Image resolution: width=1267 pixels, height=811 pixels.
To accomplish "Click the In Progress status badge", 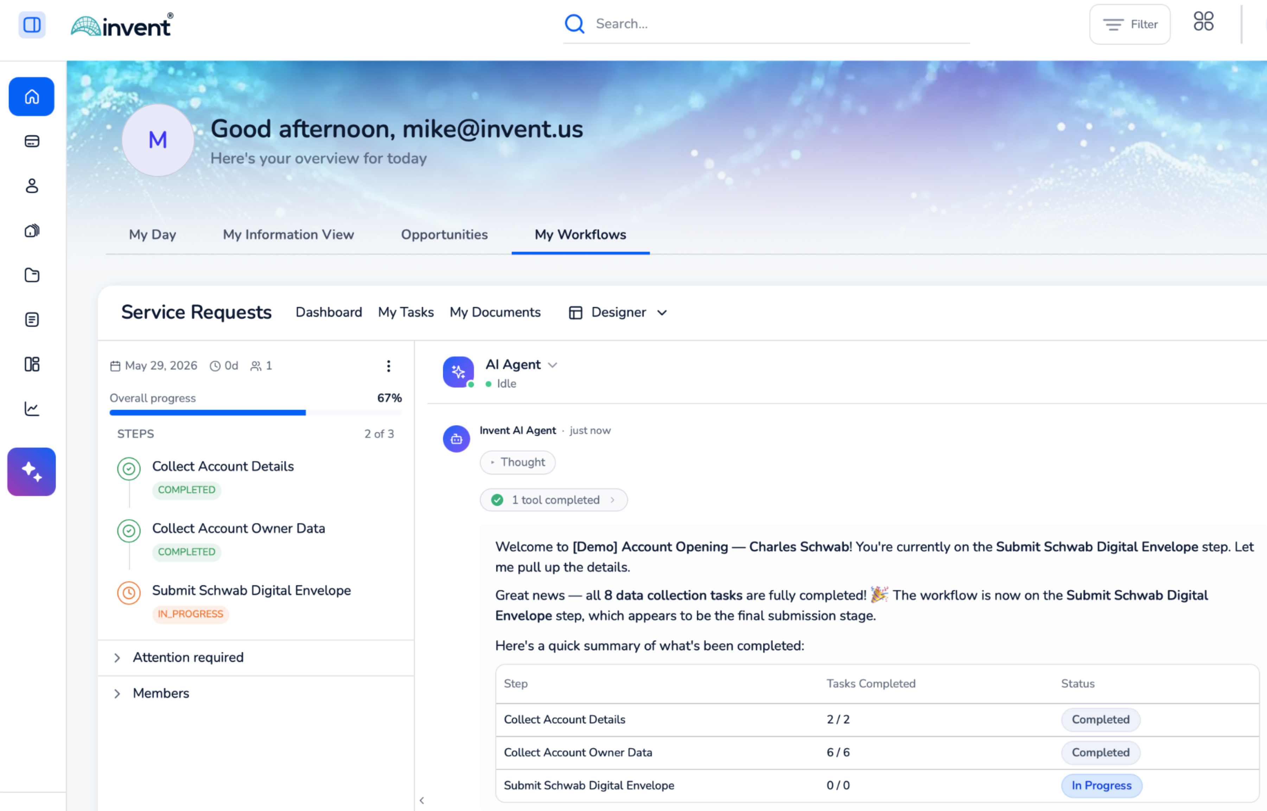I will (x=1101, y=785).
